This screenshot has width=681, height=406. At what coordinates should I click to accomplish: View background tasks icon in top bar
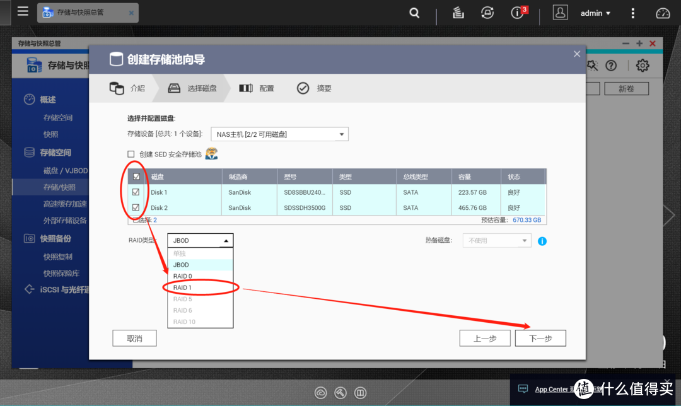pos(458,13)
